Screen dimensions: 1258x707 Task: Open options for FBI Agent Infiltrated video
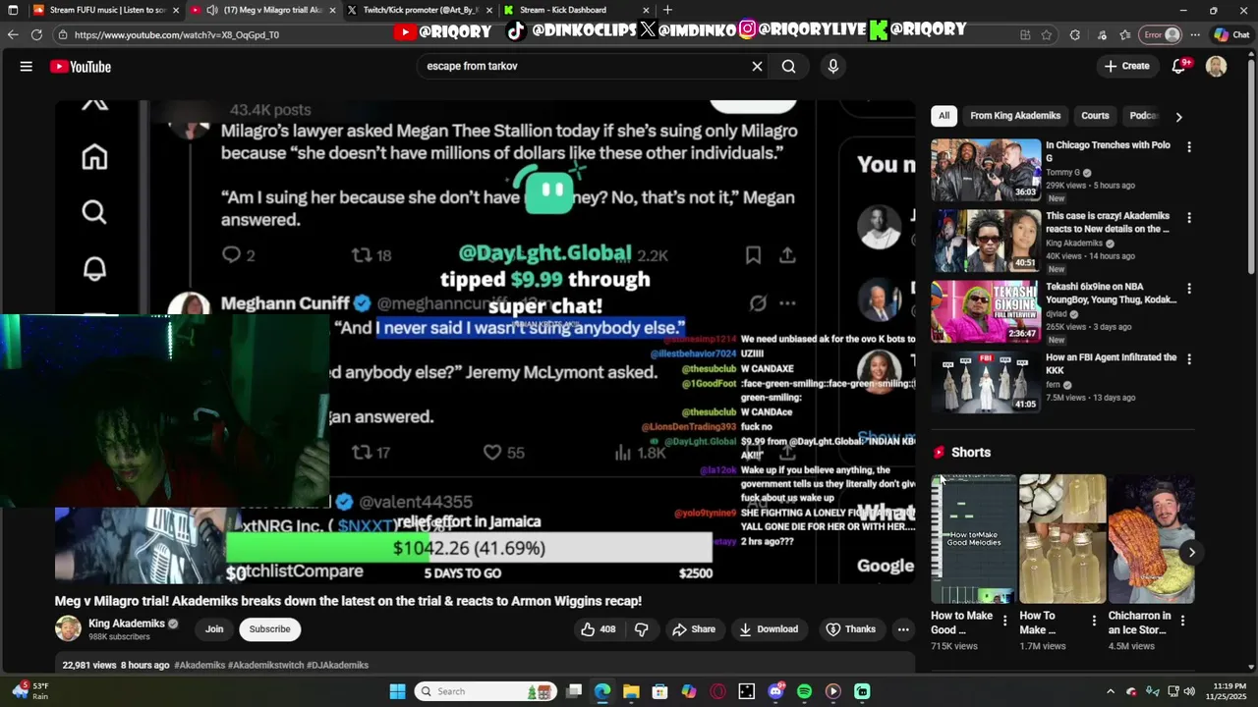coord(1189,359)
